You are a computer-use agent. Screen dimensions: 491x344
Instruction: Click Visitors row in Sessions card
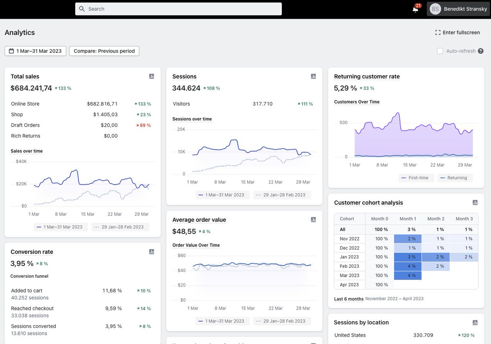tap(243, 104)
